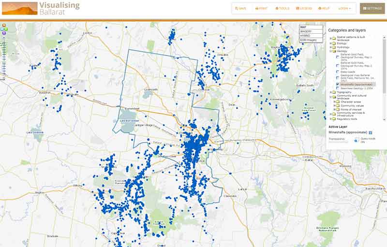Expand the Ecology folder
Screen dimensions: 387x247
331,44
